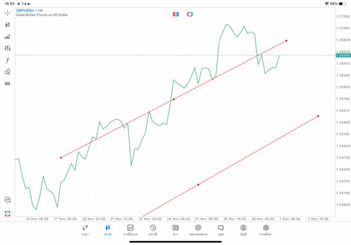Open the ข่าว news tab

(x=175, y=230)
